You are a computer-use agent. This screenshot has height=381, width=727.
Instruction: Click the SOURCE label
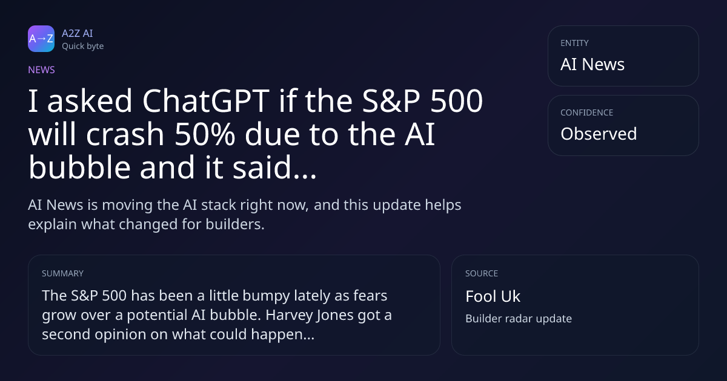click(x=482, y=273)
